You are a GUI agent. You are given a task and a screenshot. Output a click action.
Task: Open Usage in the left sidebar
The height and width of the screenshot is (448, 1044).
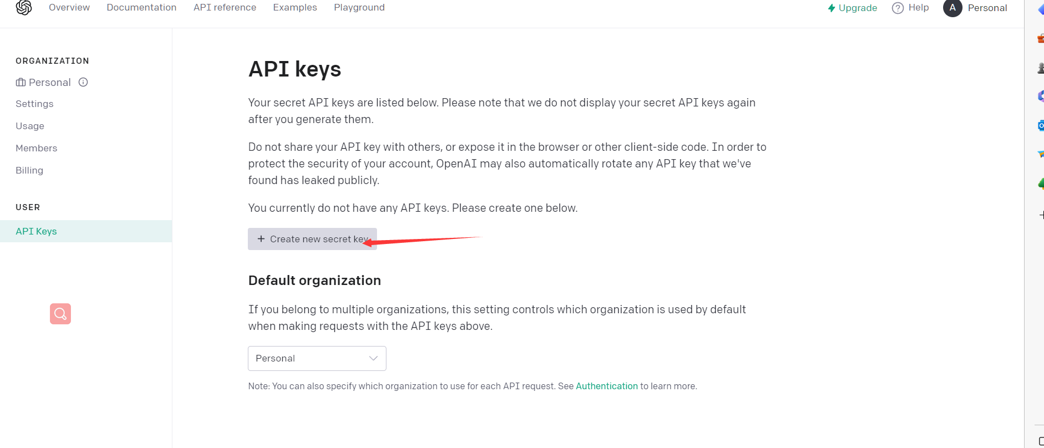point(30,126)
